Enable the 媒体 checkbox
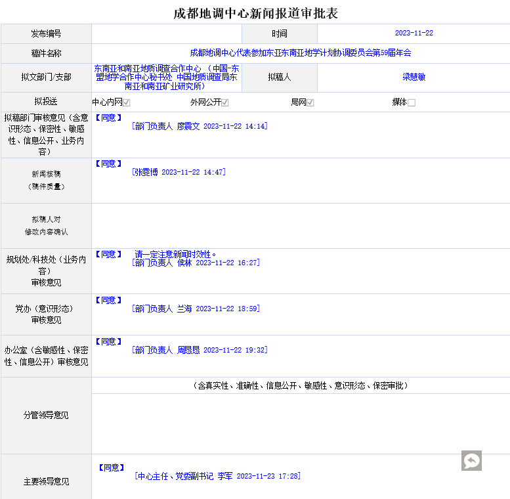Image resolution: width=510 pixels, height=499 pixels. 412,102
